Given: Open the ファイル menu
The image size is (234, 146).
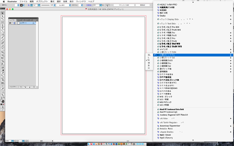Looking at the screenshot, I should click(23, 2).
